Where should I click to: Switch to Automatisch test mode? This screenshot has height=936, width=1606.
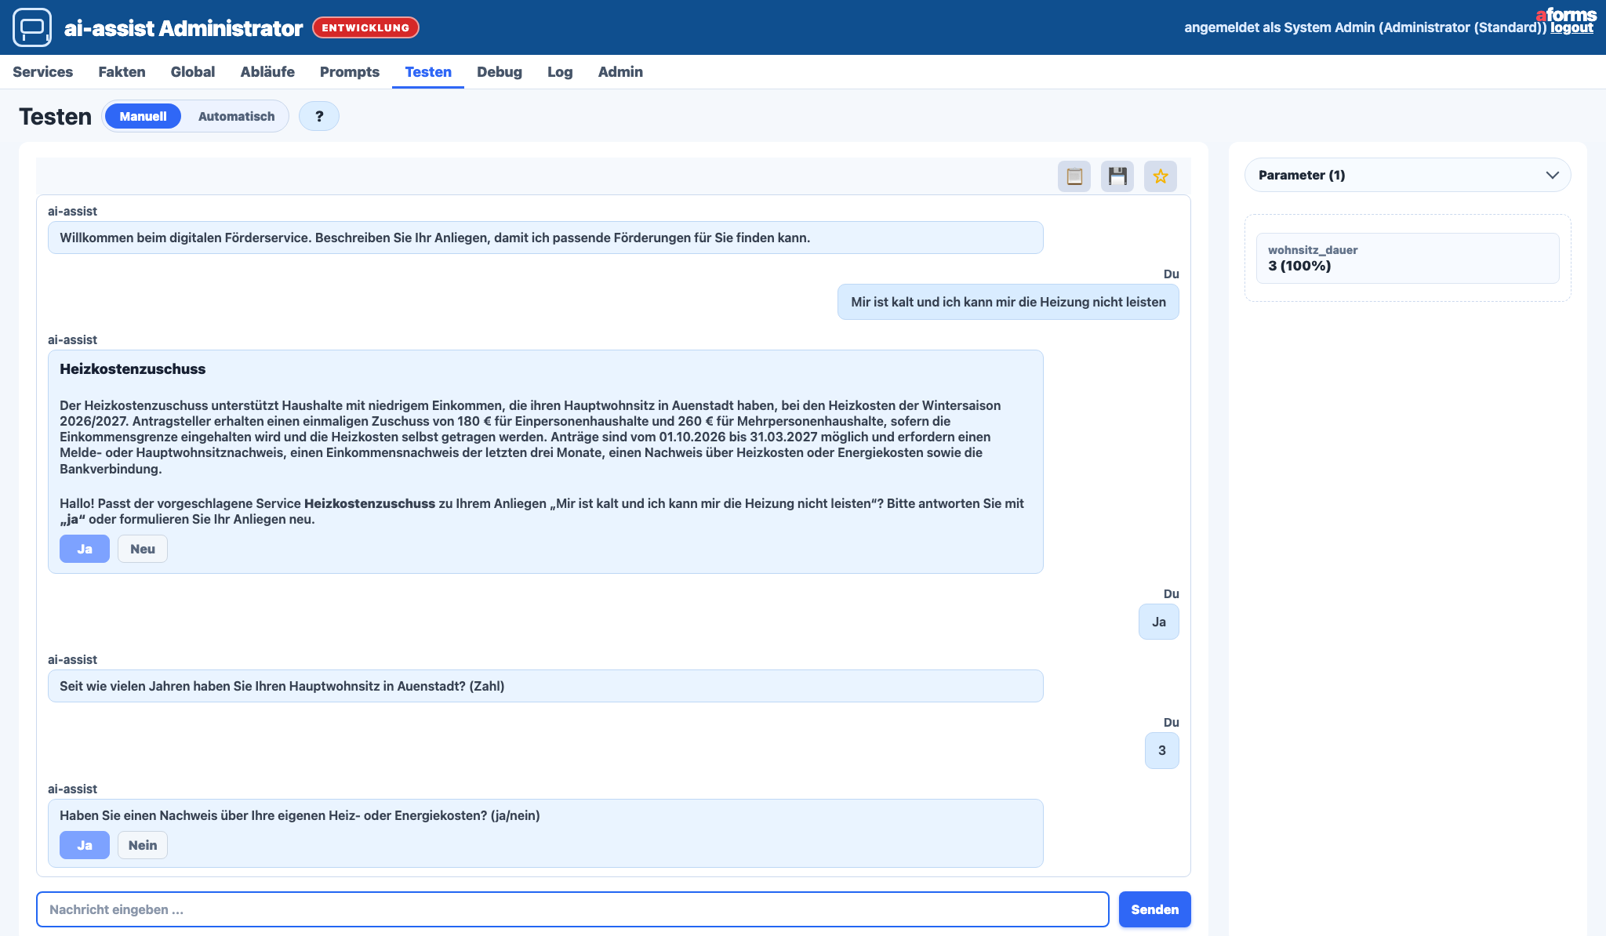[x=236, y=116]
